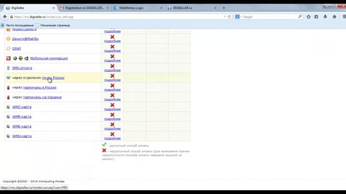Click the digiseller URL address field
The height and width of the screenshot is (194, 346).
click(x=118, y=17)
